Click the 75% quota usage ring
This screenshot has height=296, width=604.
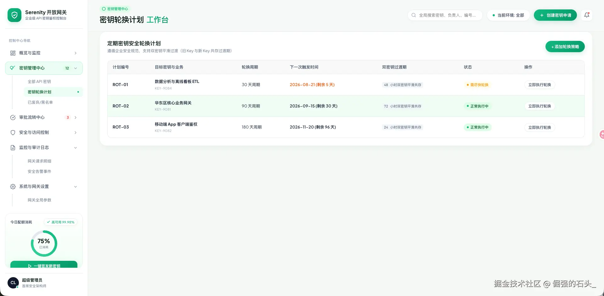tap(44, 244)
